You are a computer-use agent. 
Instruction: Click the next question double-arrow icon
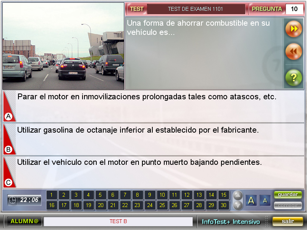[294, 29]
